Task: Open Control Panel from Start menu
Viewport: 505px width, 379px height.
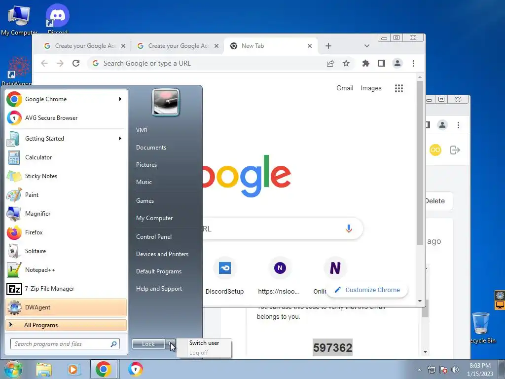Action: (x=154, y=237)
